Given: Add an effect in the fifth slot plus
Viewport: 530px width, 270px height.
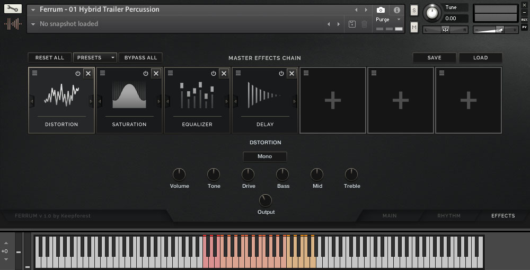Looking at the screenshot, I should pyautogui.click(x=333, y=100).
